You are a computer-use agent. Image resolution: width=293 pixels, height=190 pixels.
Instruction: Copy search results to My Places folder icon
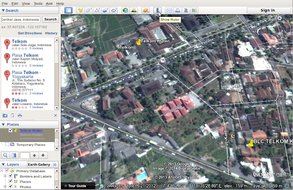click(x=5, y=116)
